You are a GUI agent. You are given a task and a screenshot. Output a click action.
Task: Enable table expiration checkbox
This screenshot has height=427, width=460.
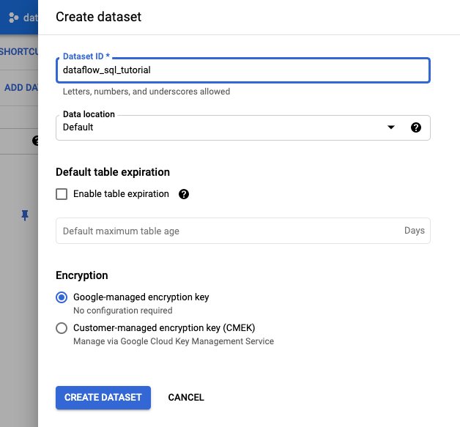[62, 194]
